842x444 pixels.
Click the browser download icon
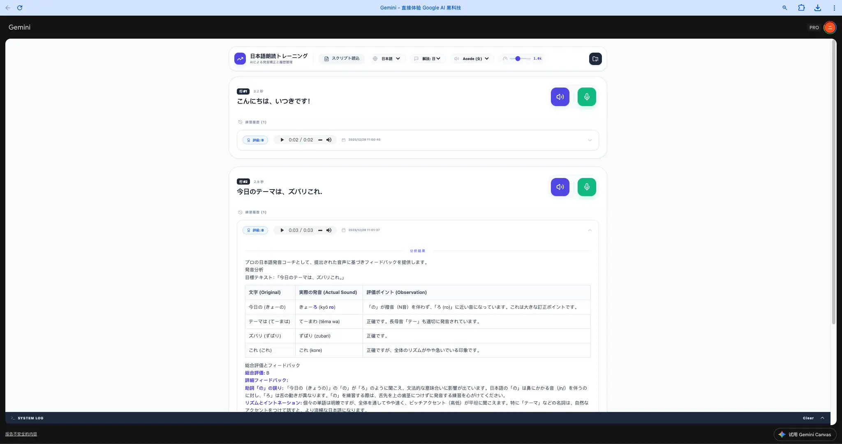point(818,8)
